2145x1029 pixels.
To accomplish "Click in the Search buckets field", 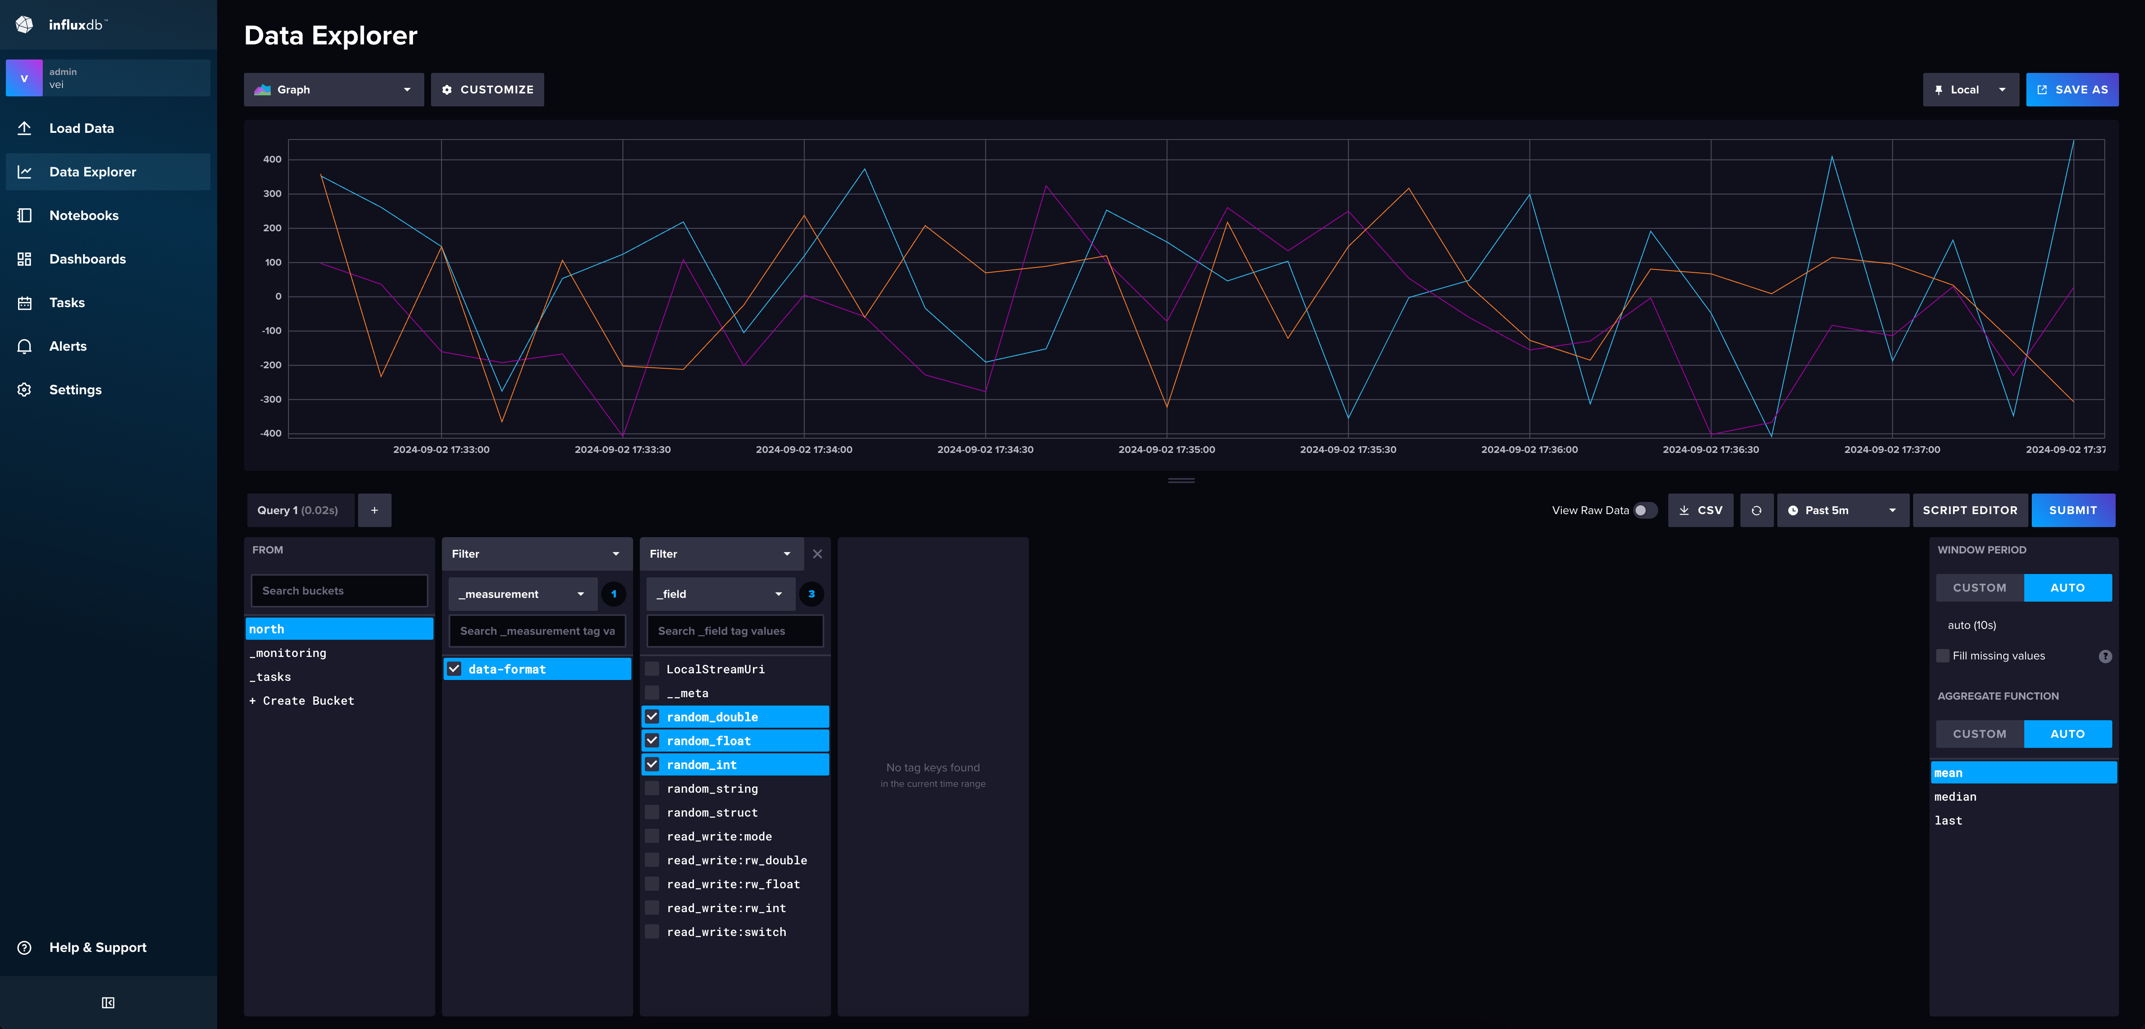I will point(339,591).
